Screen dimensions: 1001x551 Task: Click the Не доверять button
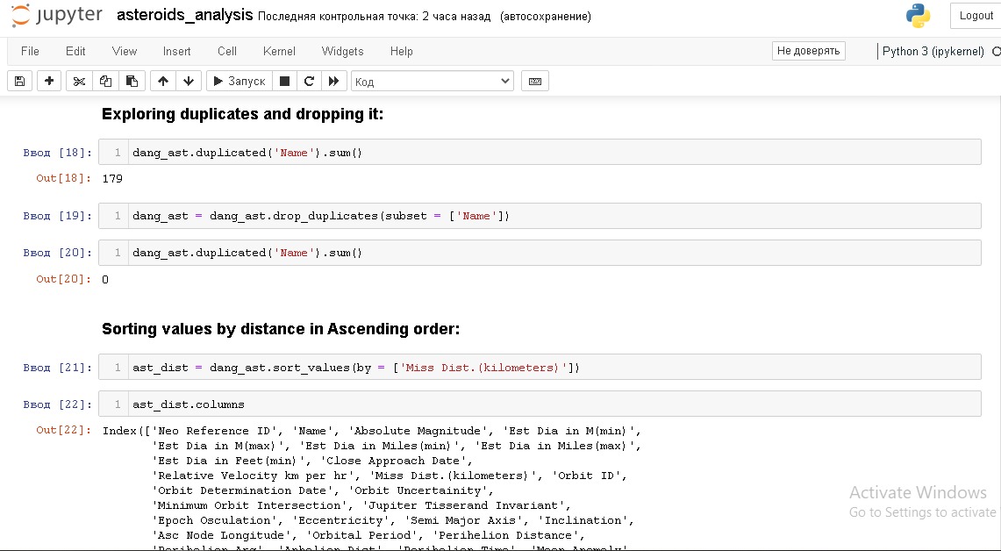pyautogui.click(x=807, y=51)
